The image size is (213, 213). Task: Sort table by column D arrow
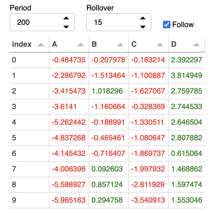click(196, 45)
